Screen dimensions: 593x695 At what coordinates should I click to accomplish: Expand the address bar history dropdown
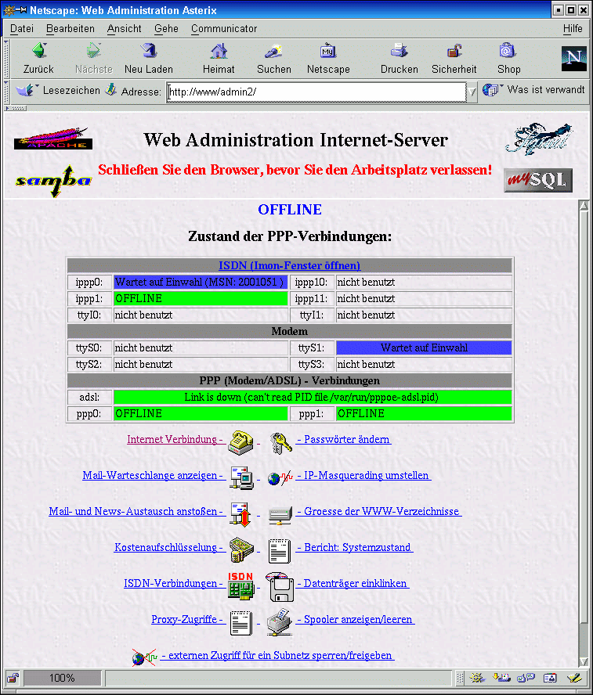click(x=472, y=92)
